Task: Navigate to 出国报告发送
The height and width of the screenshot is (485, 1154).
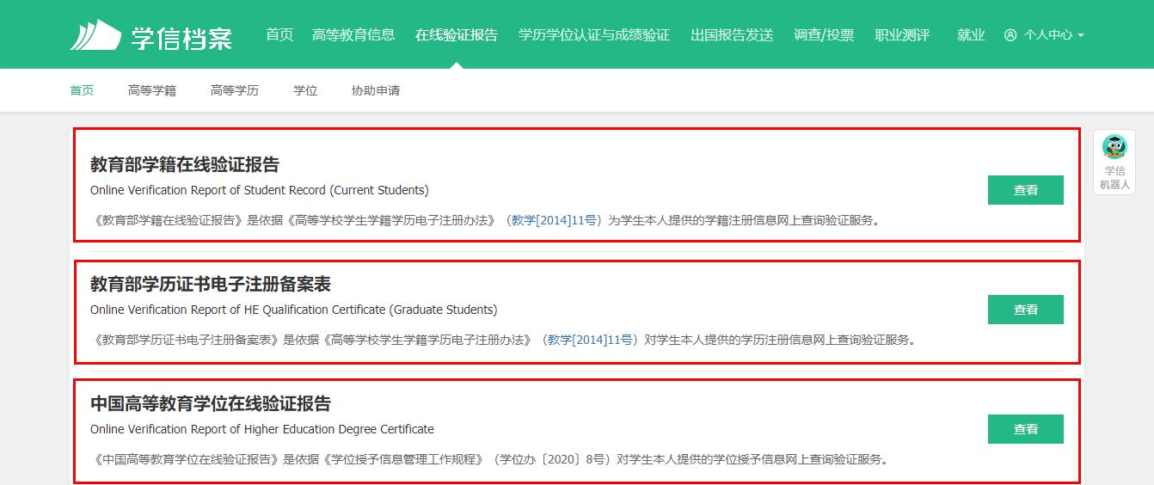Action: (732, 35)
